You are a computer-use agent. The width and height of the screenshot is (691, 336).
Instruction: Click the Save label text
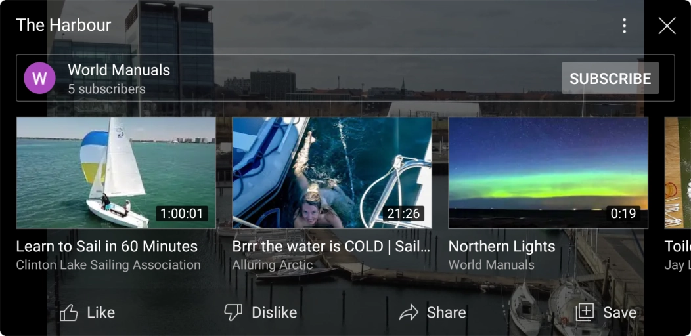coord(619,312)
